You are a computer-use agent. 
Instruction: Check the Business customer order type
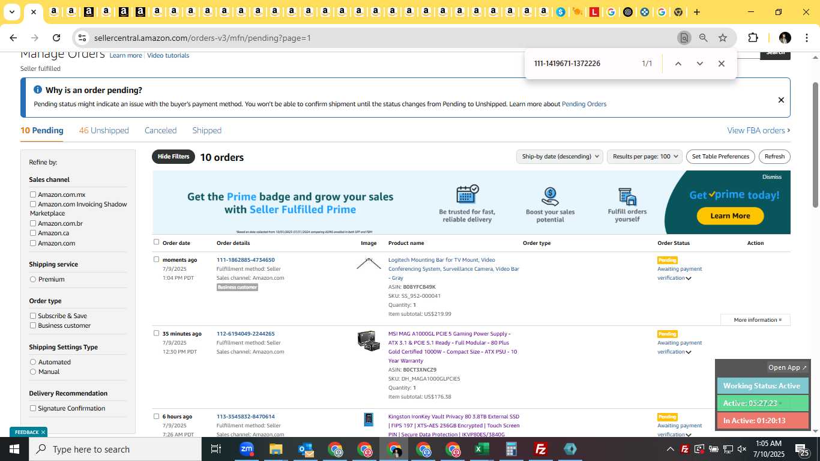coord(33,325)
